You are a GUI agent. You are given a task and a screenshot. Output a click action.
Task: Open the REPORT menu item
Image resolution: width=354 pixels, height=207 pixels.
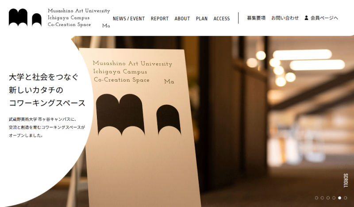tap(160, 19)
